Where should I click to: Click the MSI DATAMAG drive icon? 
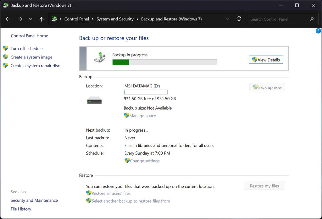[x=94, y=101]
